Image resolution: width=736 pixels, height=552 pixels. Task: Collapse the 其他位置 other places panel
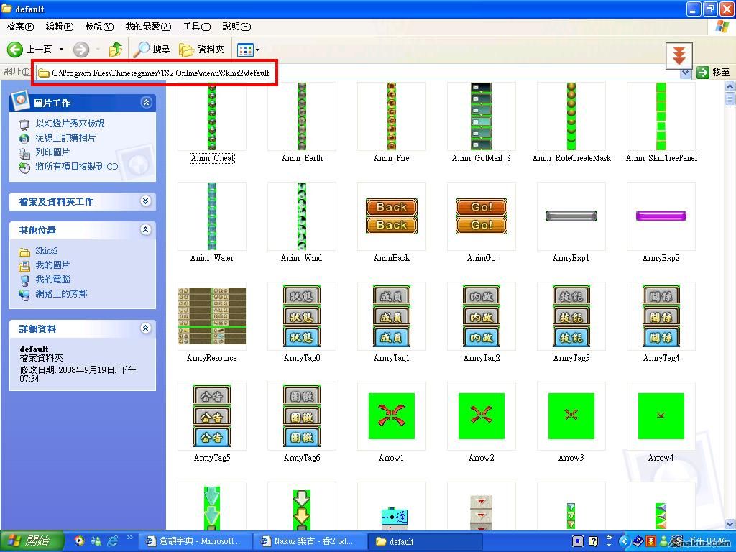145,230
